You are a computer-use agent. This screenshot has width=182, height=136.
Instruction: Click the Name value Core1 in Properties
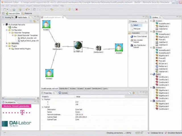78,112
